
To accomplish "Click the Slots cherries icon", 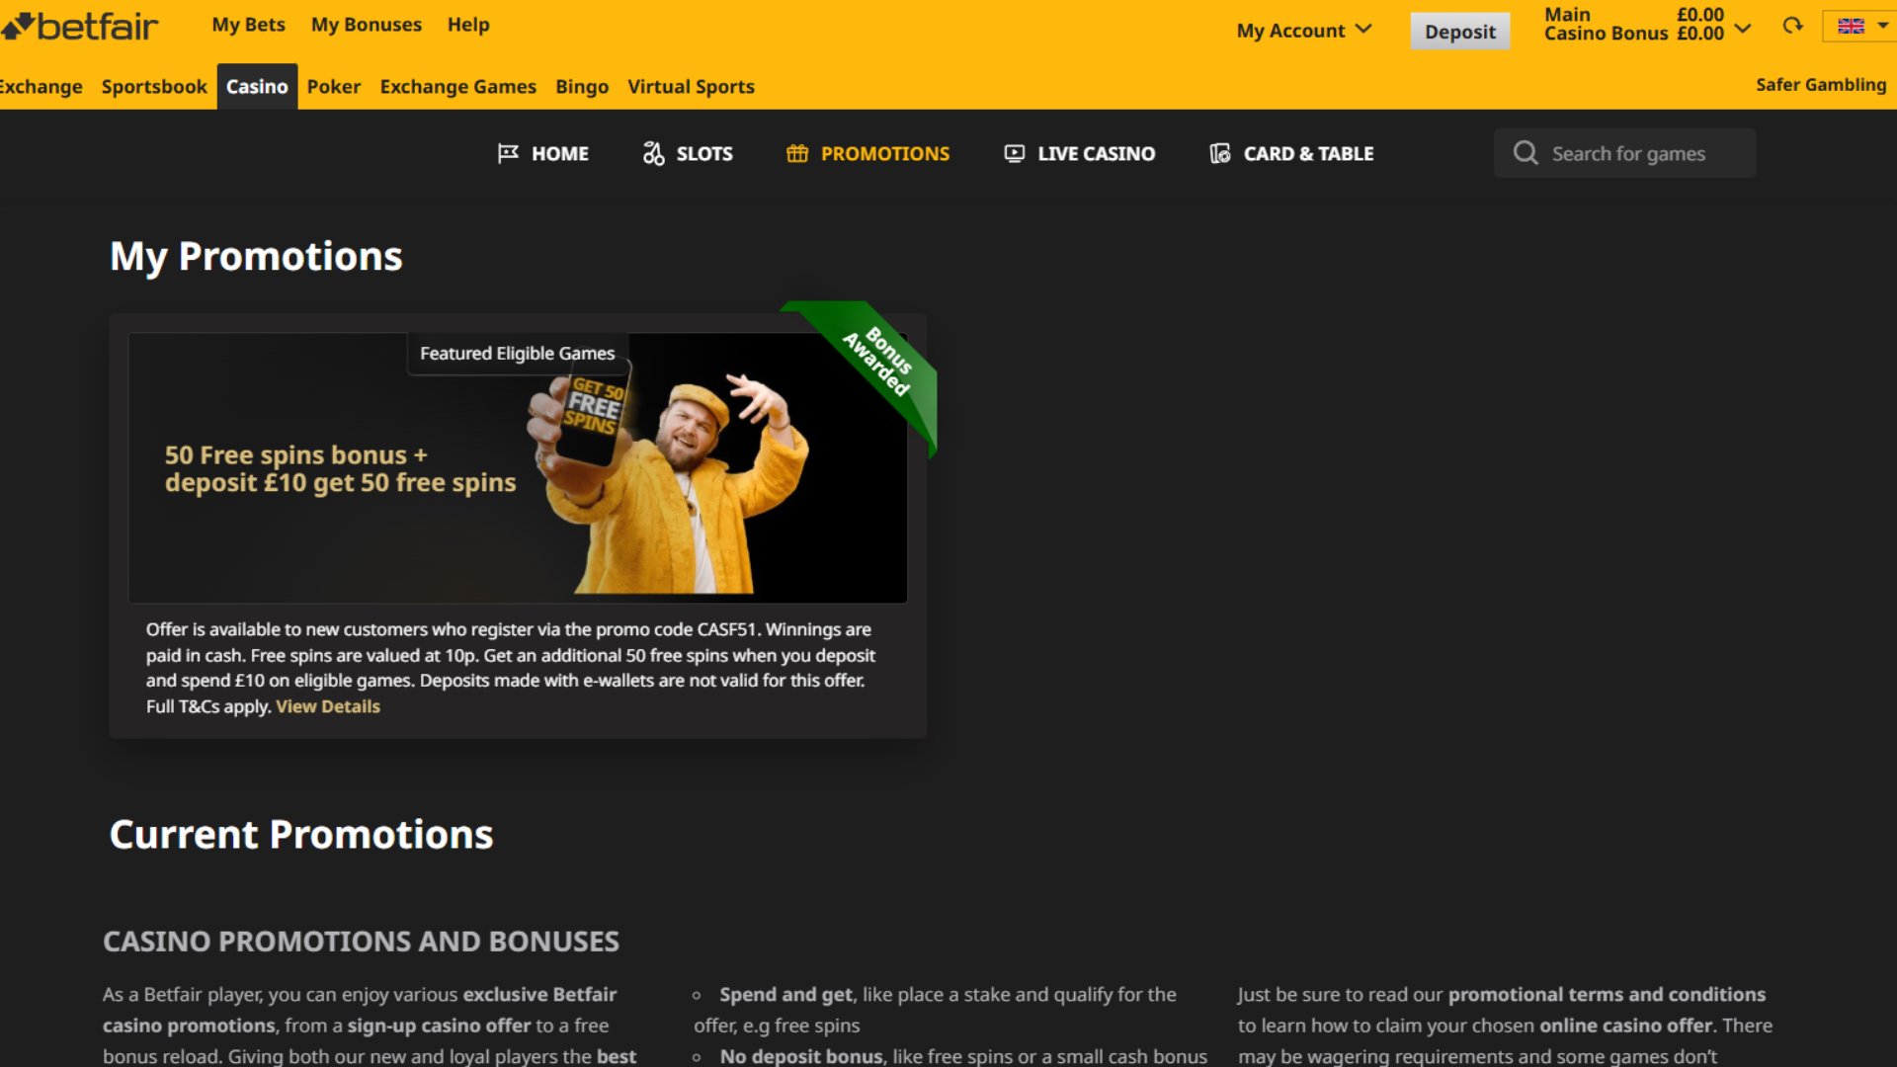I will pos(653,153).
